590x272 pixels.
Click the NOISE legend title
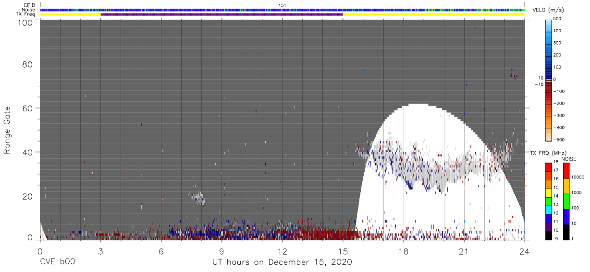(569, 159)
